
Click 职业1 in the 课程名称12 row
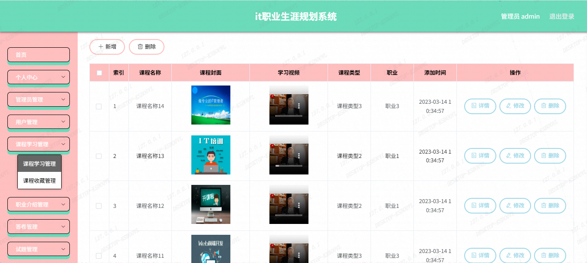click(x=392, y=206)
